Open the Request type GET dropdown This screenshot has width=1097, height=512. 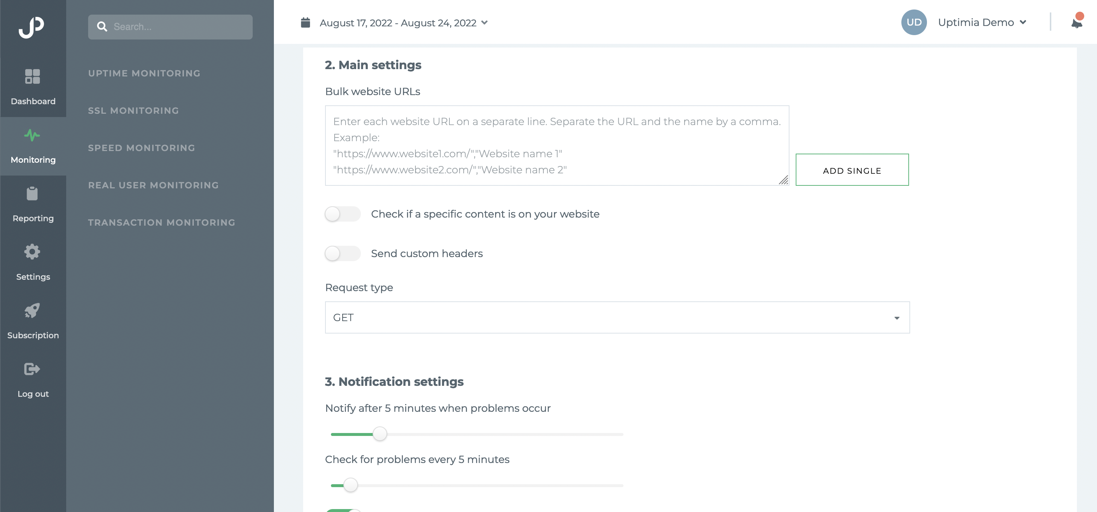point(617,317)
